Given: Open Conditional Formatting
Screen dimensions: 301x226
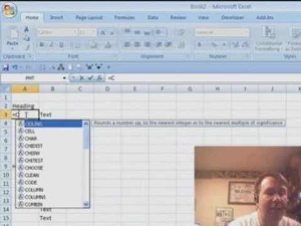Looking at the screenshot, I should pyautogui.click(x=269, y=39).
